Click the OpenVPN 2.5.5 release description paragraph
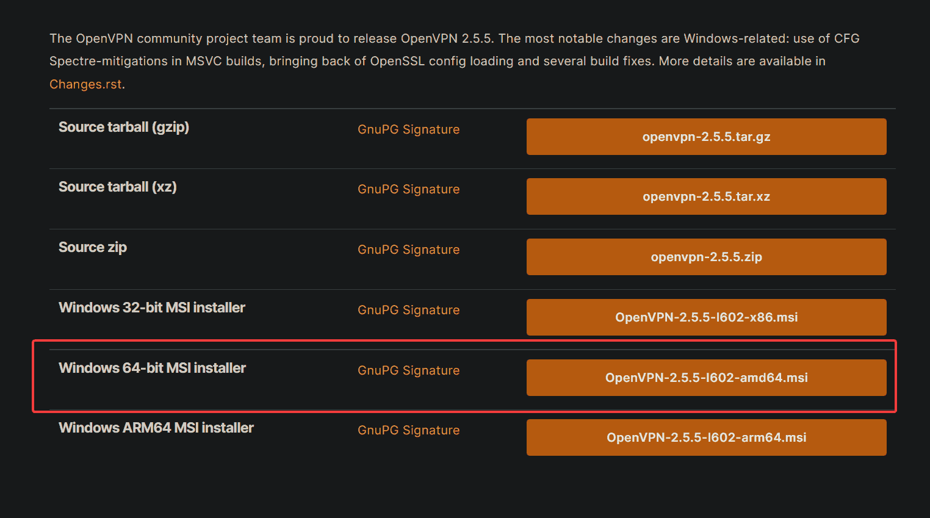Screen dimensions: 930x518 (455, 61)
